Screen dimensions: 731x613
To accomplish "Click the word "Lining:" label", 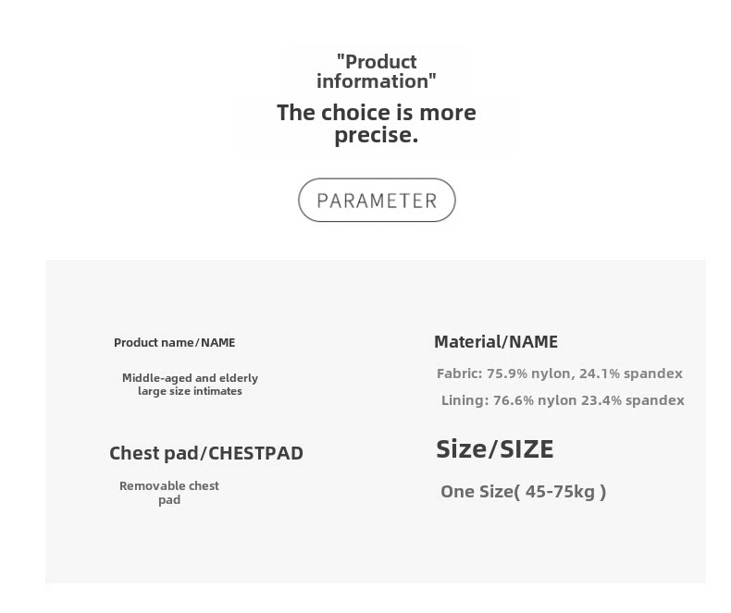I will pyautogui.click(x=465, y=400).
